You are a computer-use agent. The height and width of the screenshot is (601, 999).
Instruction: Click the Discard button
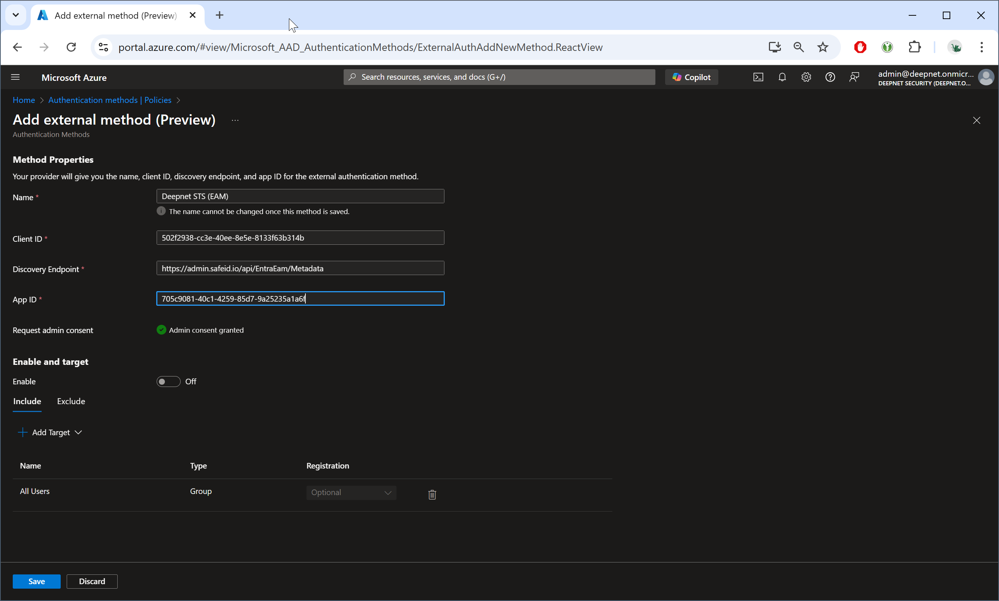coord(92,582)
